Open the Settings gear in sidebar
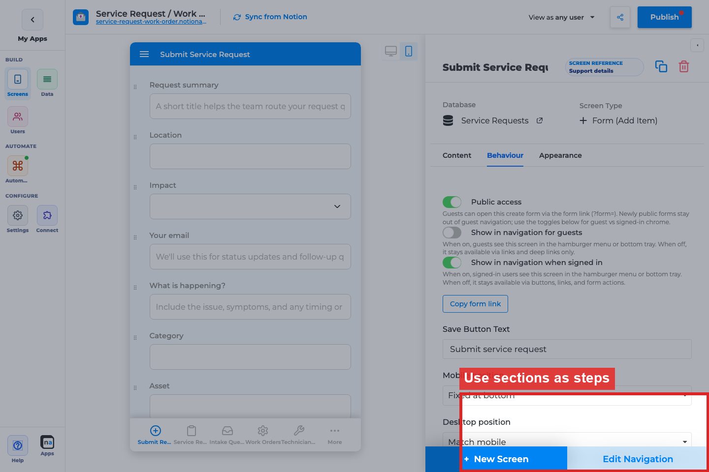709x472 pixels. click(x=18, y=219)
